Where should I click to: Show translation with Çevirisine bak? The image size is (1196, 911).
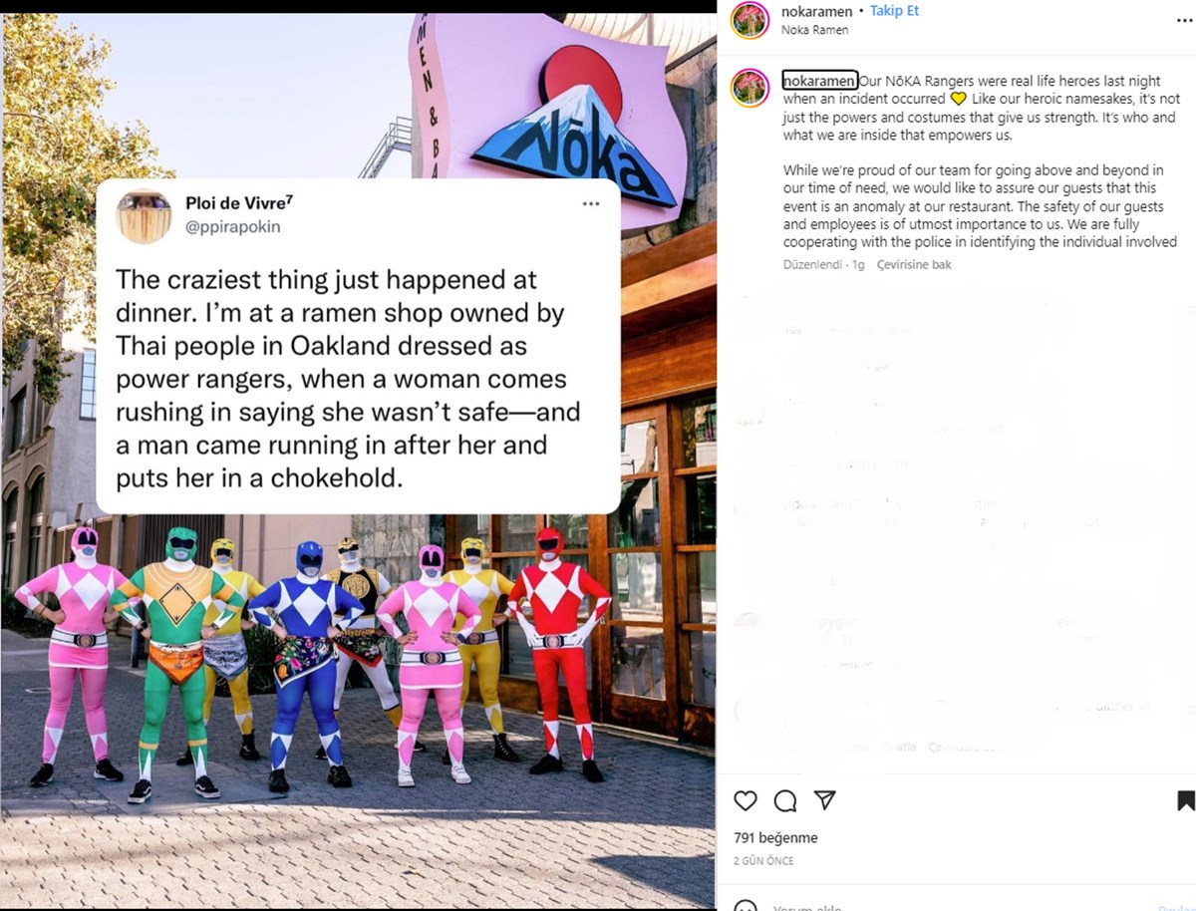914,265
